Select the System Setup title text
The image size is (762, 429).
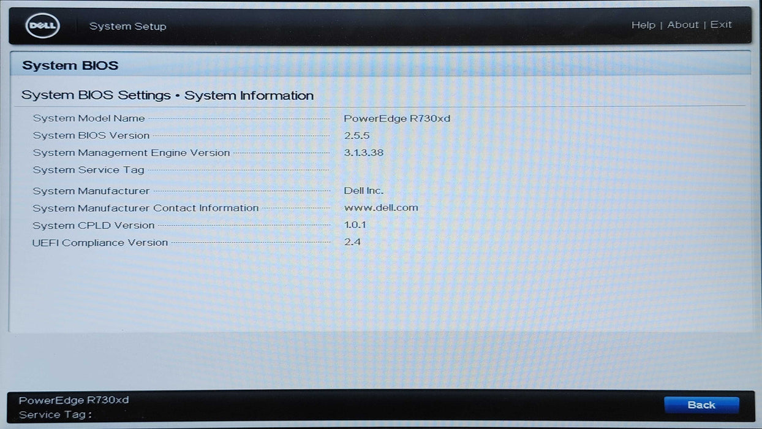pos(127,26)
